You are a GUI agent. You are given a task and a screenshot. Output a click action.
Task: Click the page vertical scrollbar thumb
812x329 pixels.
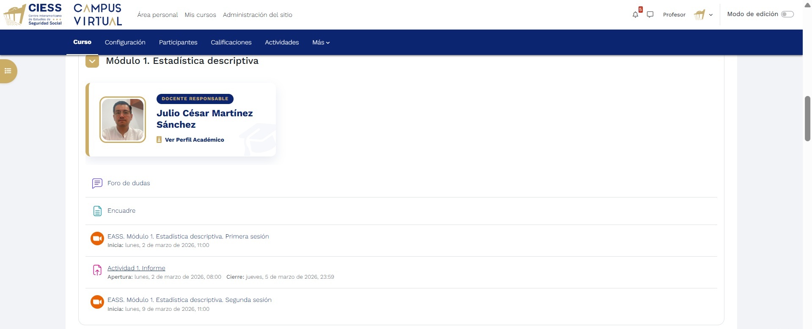coord(807,118)
